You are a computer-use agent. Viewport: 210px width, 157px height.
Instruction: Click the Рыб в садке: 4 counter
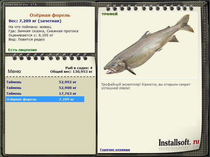point(79,68)
